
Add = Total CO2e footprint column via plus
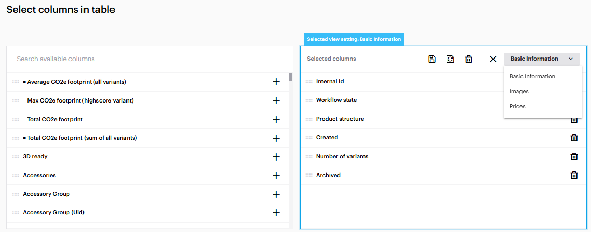coord(276,120)
